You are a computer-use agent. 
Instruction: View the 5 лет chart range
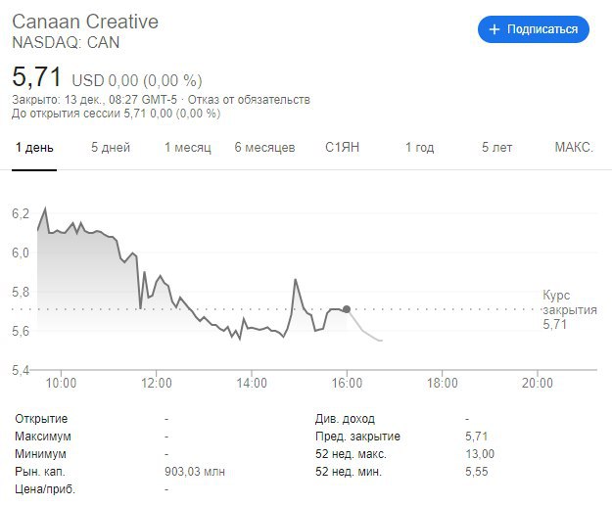496,148
